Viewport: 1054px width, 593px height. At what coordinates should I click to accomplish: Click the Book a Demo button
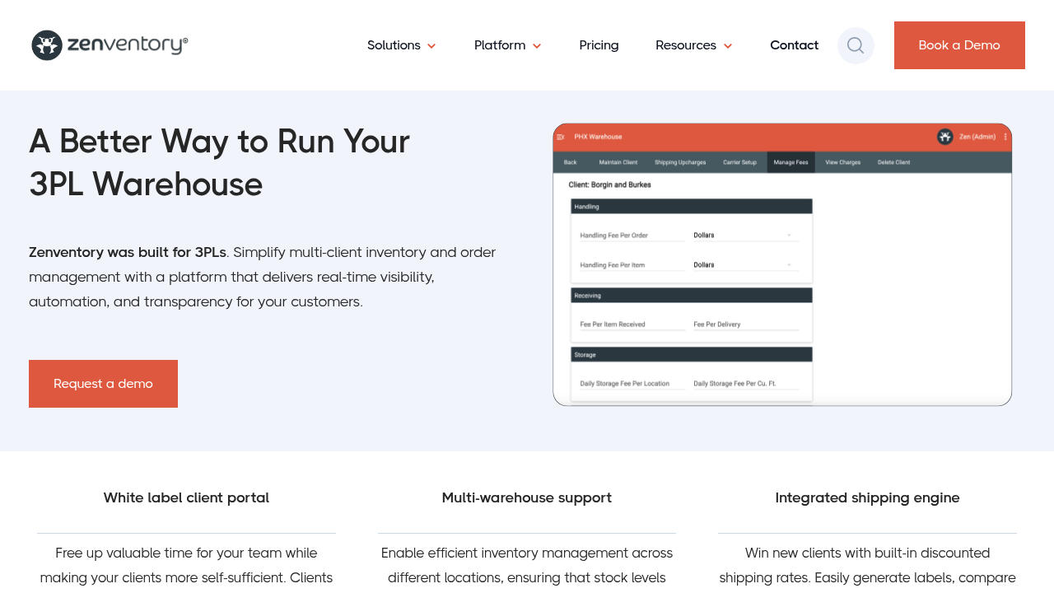[x=959, y=45]
